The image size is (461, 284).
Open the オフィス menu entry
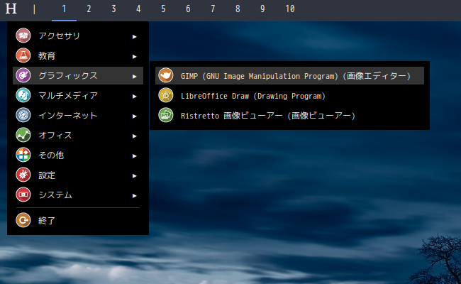point(78,135)
